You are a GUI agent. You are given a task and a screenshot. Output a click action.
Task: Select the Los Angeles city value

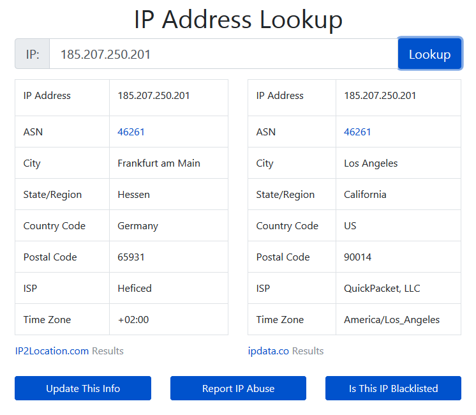pos(371,163)
